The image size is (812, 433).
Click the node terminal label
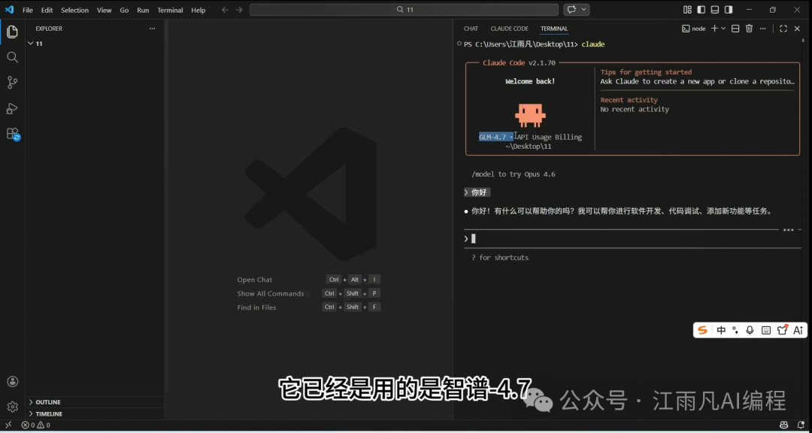pyautogui.click(x=693, y=29)
